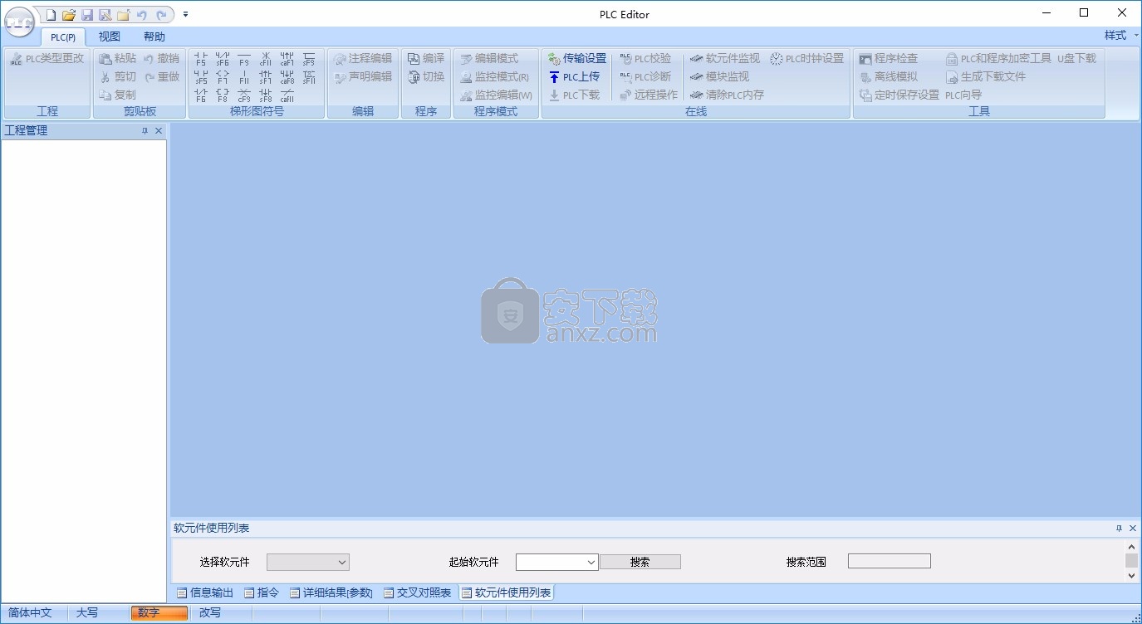Close the 工程管理 panel
Screen dimensions: 1142x624
(159, 131)
